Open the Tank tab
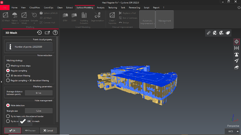 pyautogui.click(x=123, y=8)
